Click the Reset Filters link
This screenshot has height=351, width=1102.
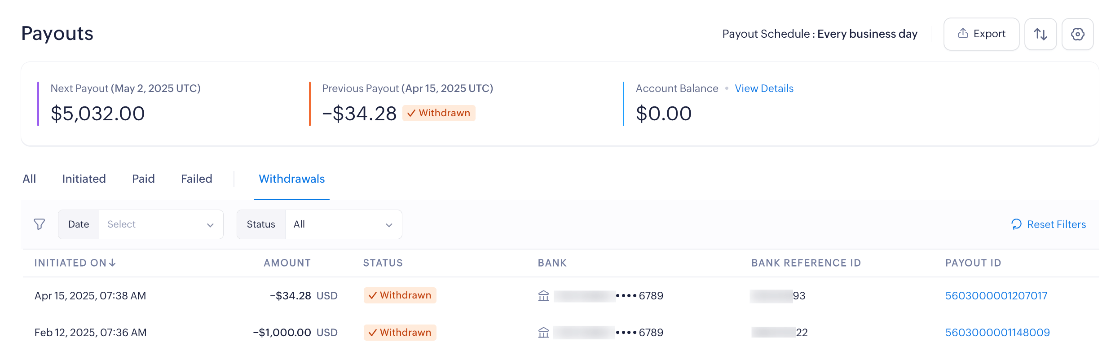pos(1056,224)
